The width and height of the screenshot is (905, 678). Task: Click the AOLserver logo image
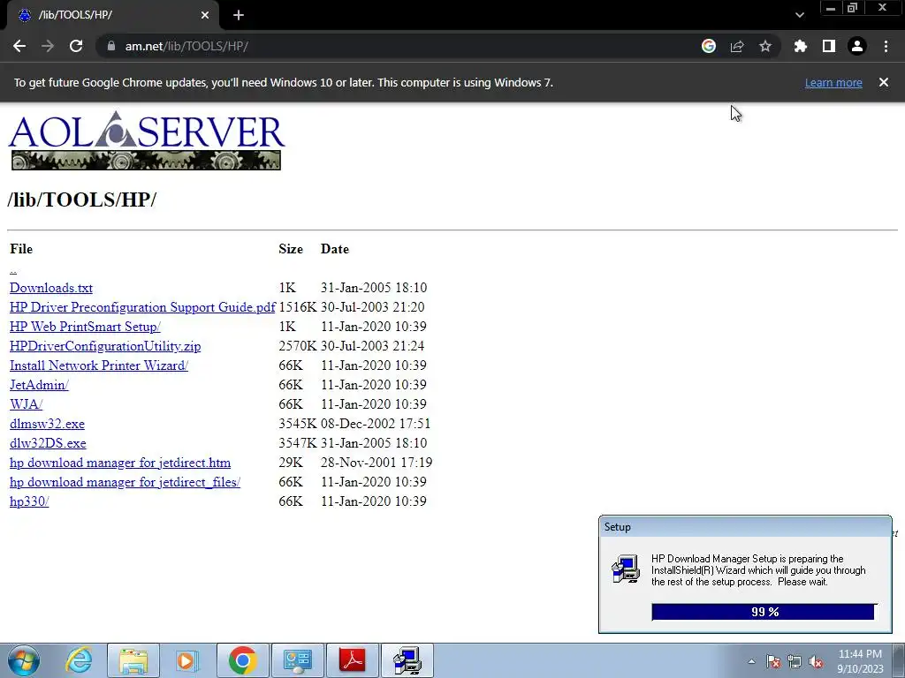(x=147, y=140)
